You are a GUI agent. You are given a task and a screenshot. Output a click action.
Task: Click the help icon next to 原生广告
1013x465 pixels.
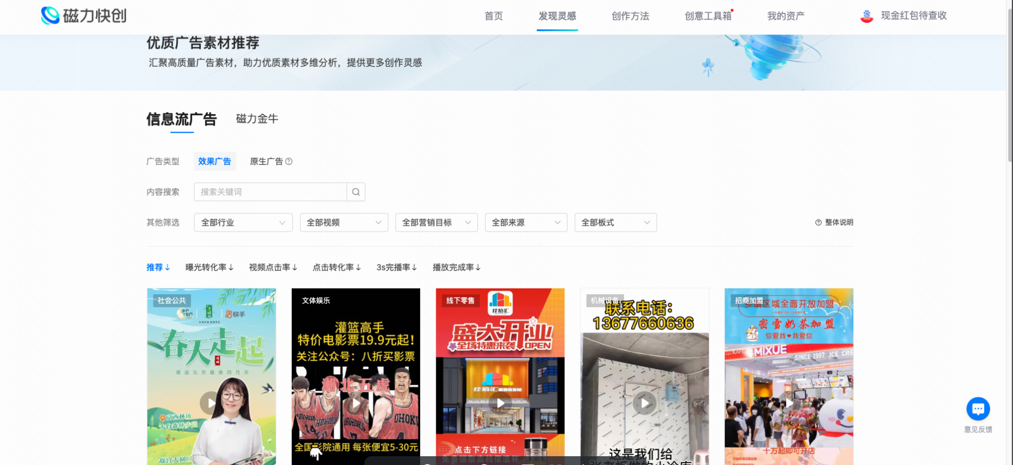[x=289, y=161]
